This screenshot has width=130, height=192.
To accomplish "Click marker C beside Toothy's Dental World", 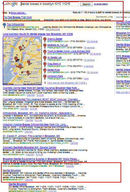I will [45, 52].
